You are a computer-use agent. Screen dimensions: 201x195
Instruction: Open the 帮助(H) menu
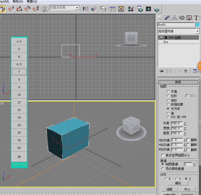coord(18,2)
